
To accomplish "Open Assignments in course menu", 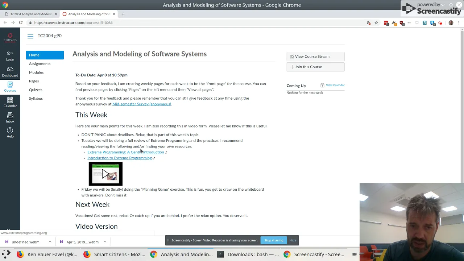I will tap(40, 64).
